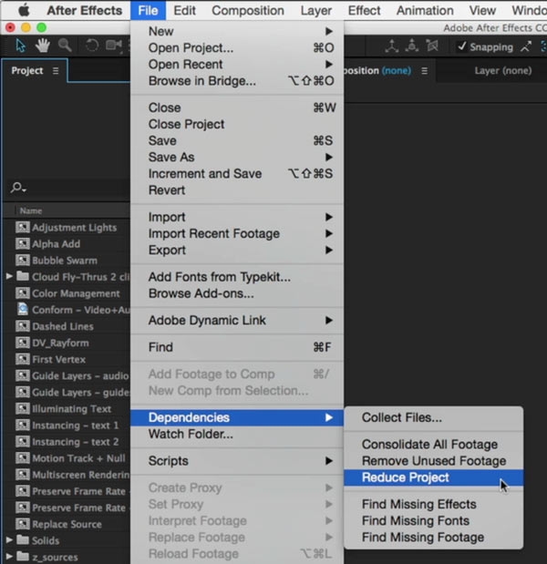The width and height of the screenshot is (547, 564).
Task: Click the Color Management composition icon
Action: (22, 292)
